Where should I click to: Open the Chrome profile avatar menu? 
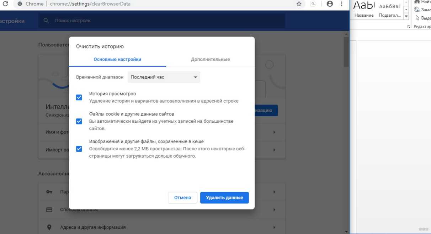coord(330,4)
